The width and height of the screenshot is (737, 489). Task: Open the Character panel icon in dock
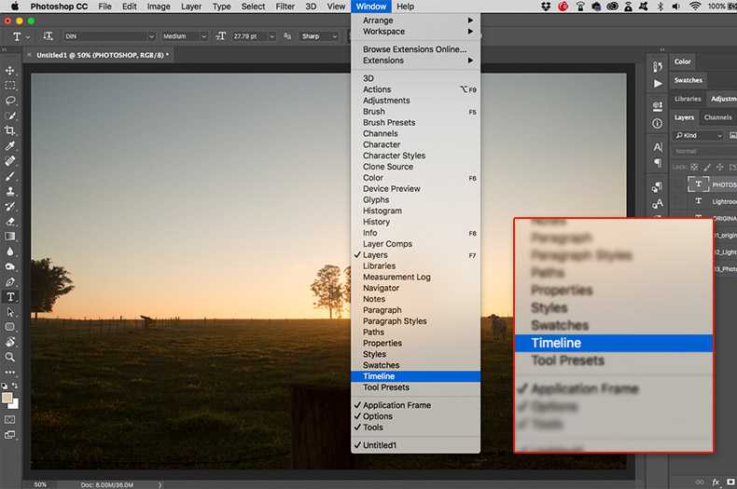click(658, 147)
